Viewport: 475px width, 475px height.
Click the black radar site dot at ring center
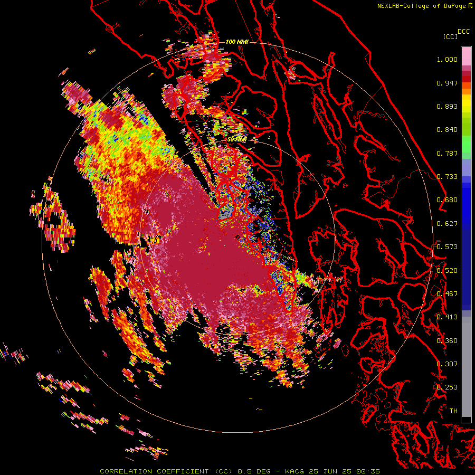[x=237, y=237]
